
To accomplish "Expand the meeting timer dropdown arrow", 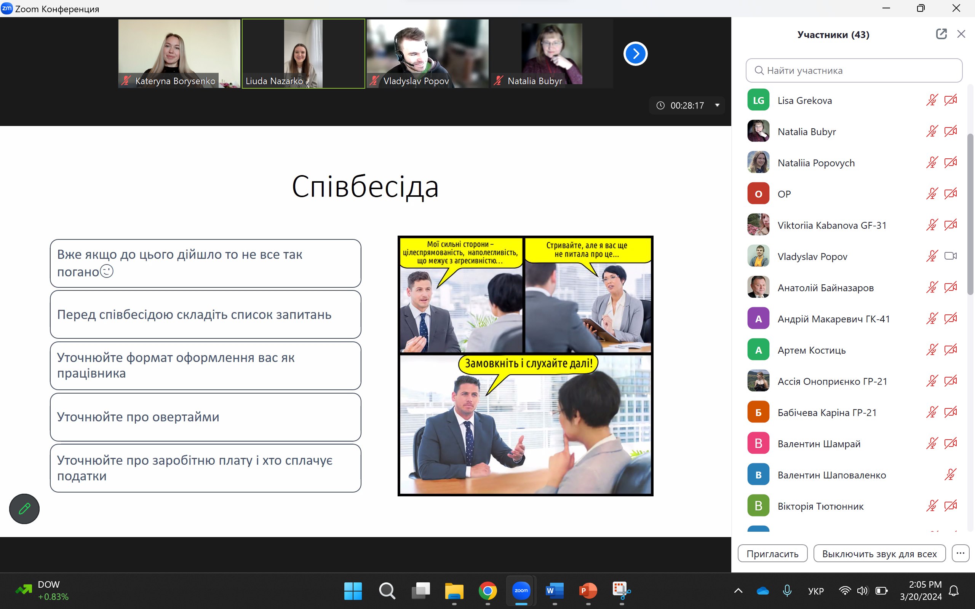I will 717,105.
